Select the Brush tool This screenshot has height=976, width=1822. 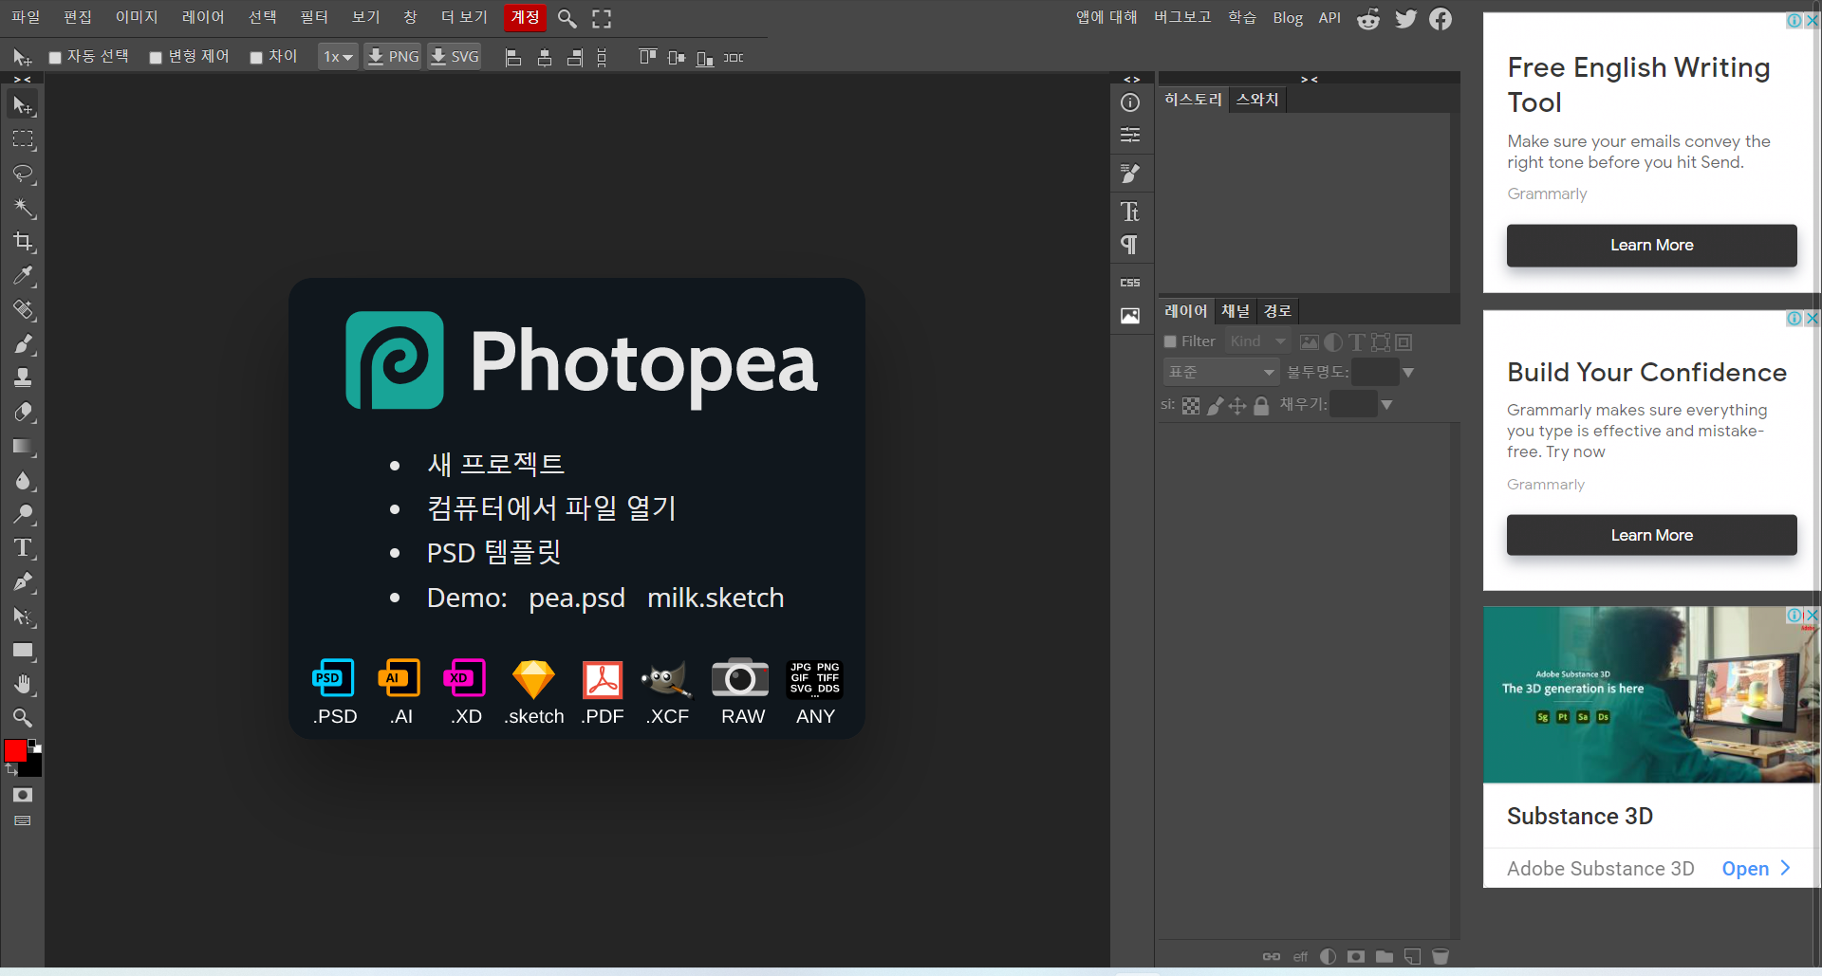pyautogui.click(x=23, y=344)
